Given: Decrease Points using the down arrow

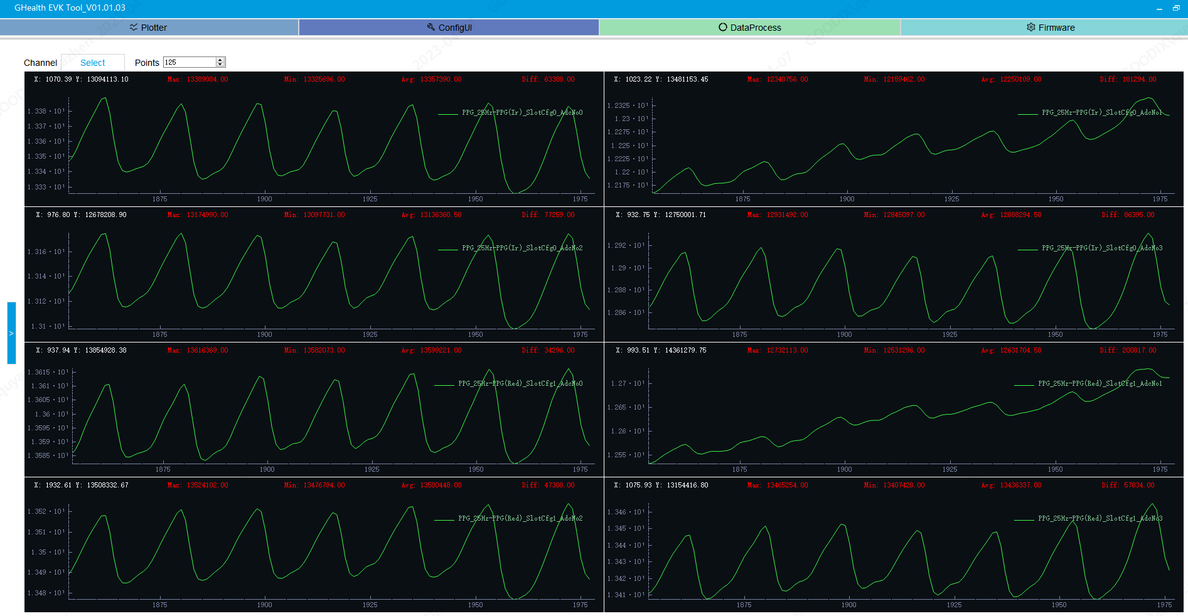Looking at the screenshot, I should point(220,65).
